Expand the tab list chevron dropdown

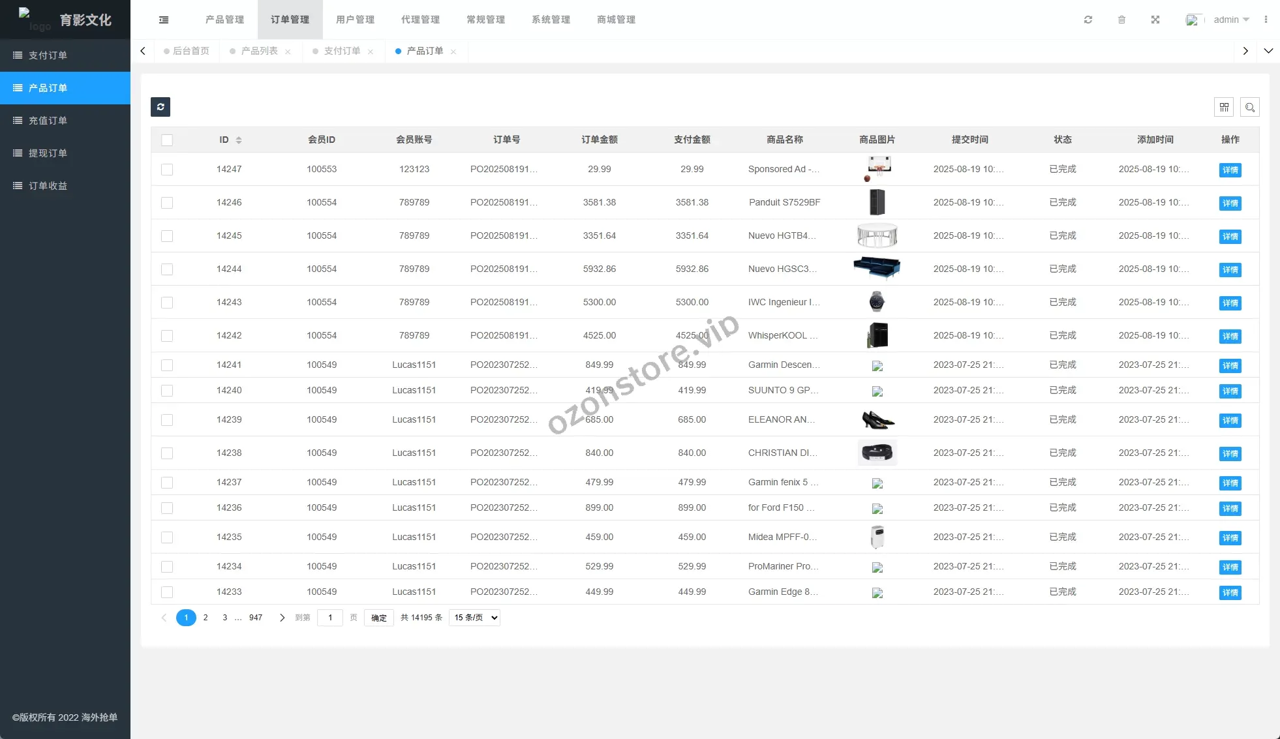tap(1268, 51)
